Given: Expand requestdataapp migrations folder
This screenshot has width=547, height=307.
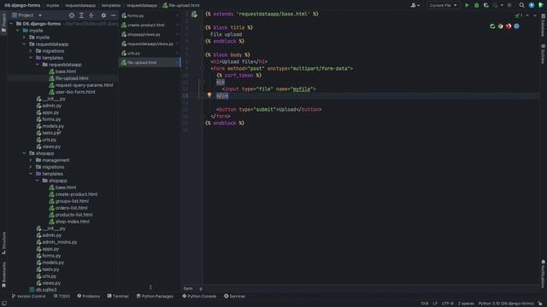Looking at the screenshot, I should tap(31, 51).
